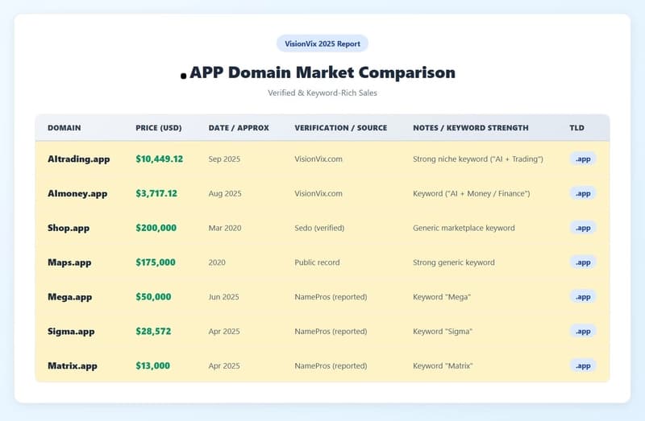The height and width of the screenshot is (421, 645).
Task: Click the .app badge in Sigma.app row
Action: coord(583,332)
